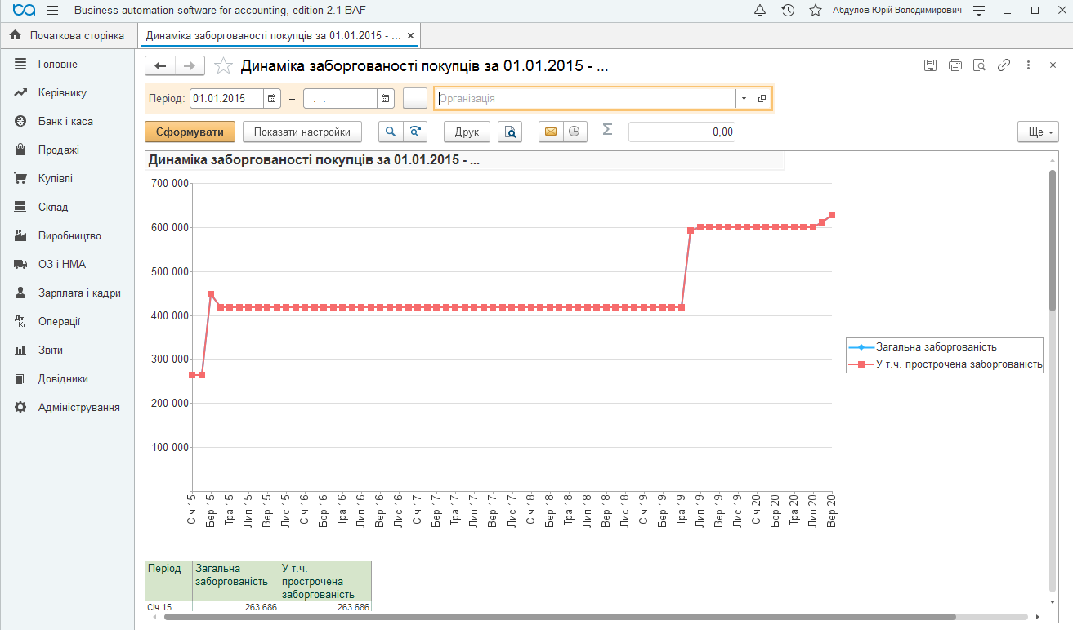
Task: Copy link to report icon
Action: [1004, 65]
